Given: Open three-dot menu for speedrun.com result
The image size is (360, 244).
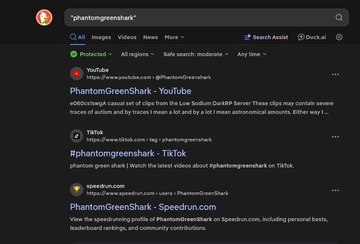Looking at the screenshot, I should (x=335, y=190).
